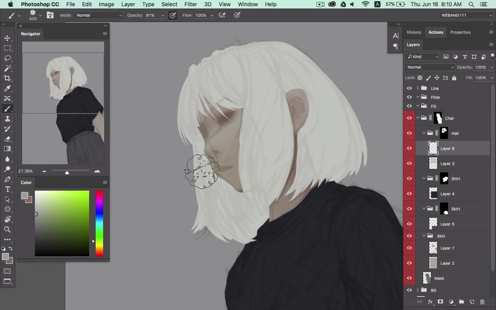Pick the Crop tool
The image size is (496, 310).
7,78
